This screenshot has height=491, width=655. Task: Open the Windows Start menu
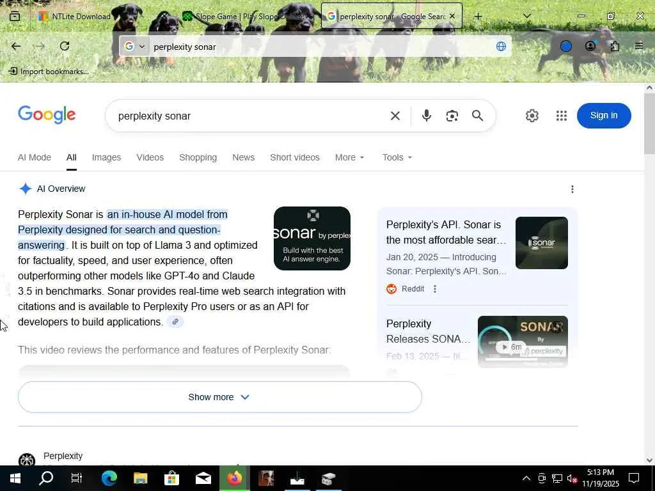pos(15,478)
